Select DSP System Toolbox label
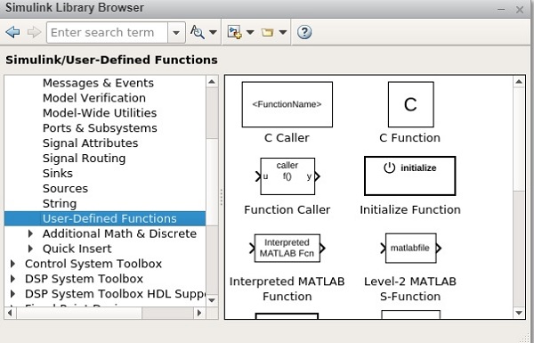This screenshot has width=534, height=343. pos(84,279)
